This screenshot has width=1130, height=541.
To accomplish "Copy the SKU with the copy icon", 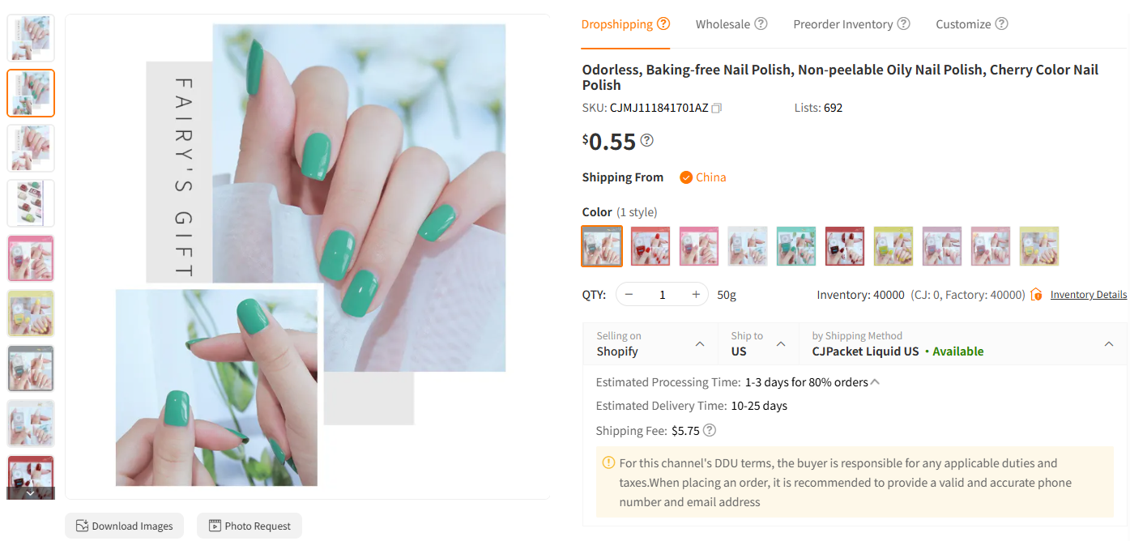I will (x=716, y=108).
